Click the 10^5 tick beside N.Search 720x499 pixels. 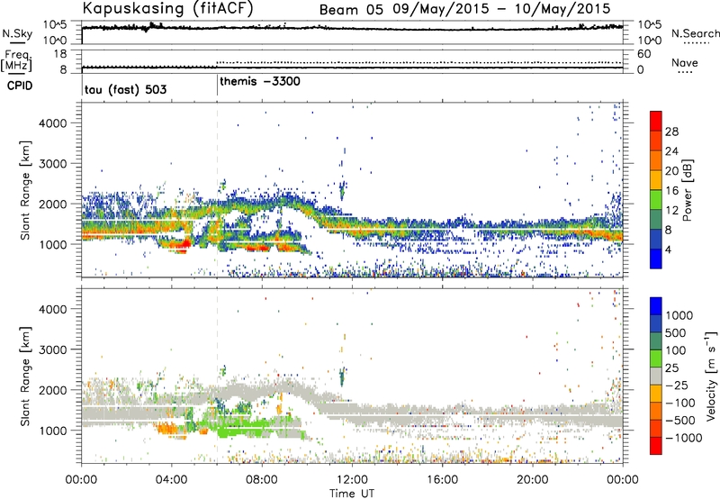coord(650,25)
